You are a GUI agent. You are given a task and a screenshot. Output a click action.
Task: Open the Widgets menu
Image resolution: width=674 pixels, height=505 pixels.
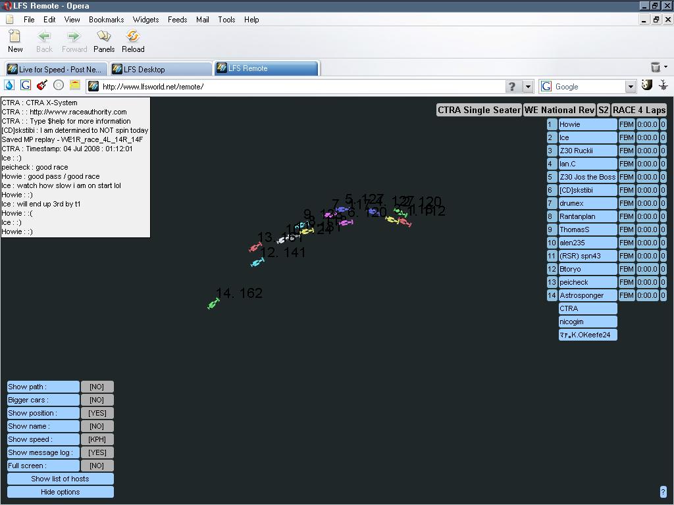[145, 20]
